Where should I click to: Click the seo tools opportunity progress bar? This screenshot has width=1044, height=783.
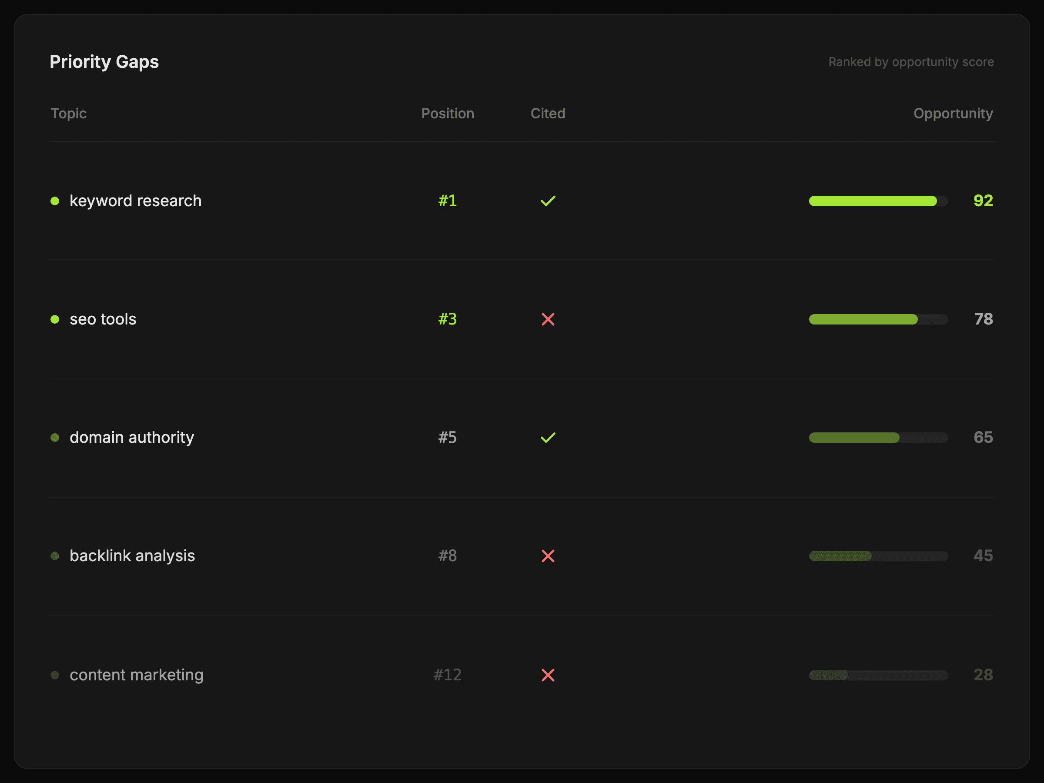(878, 320)
